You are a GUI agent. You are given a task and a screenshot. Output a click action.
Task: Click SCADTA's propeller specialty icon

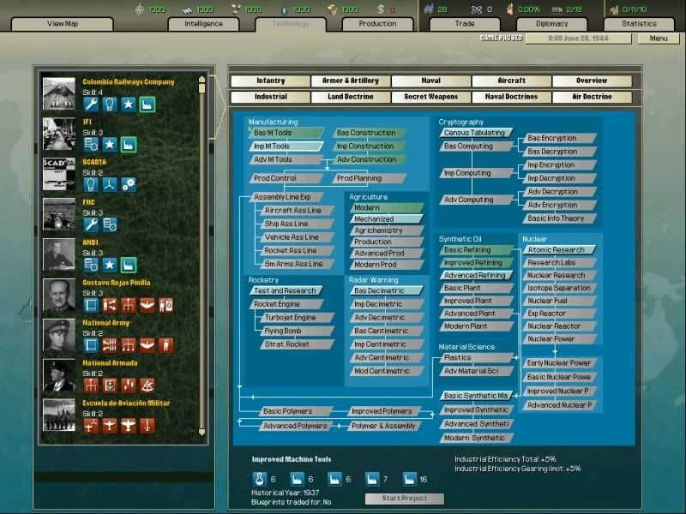[110, 184]
